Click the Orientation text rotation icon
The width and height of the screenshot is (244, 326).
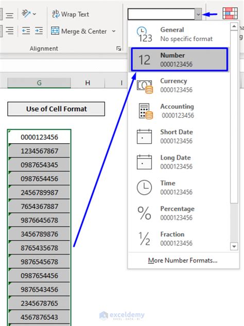pyautogui.click(x=26, y=14)
